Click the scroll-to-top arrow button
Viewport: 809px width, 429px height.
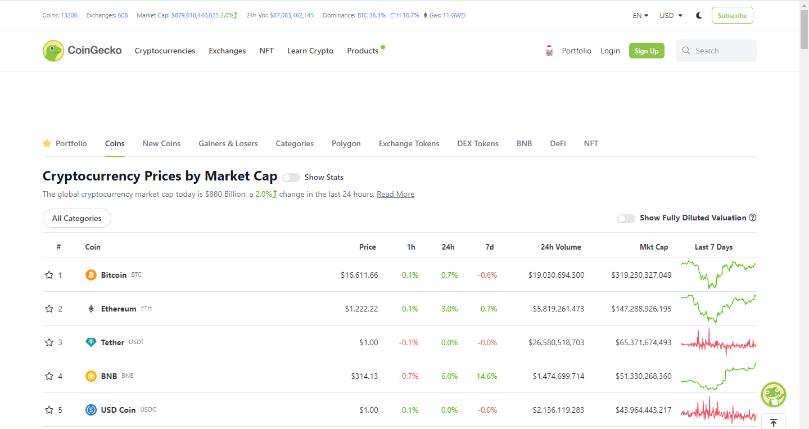(774, 423)
